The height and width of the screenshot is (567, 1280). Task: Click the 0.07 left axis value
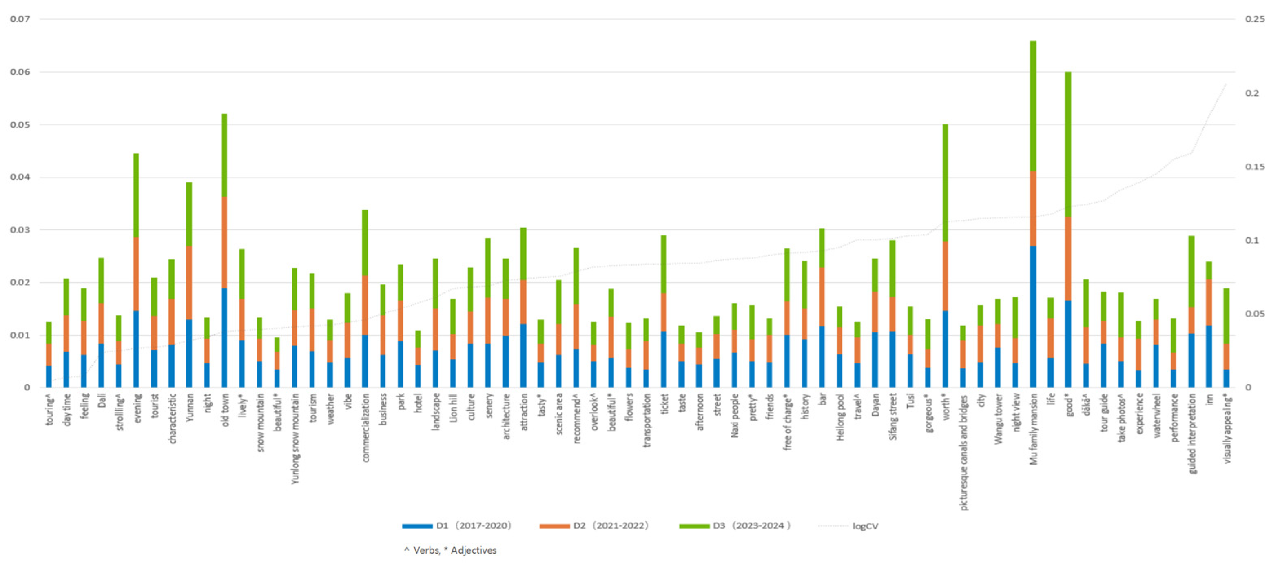point(20,20)
